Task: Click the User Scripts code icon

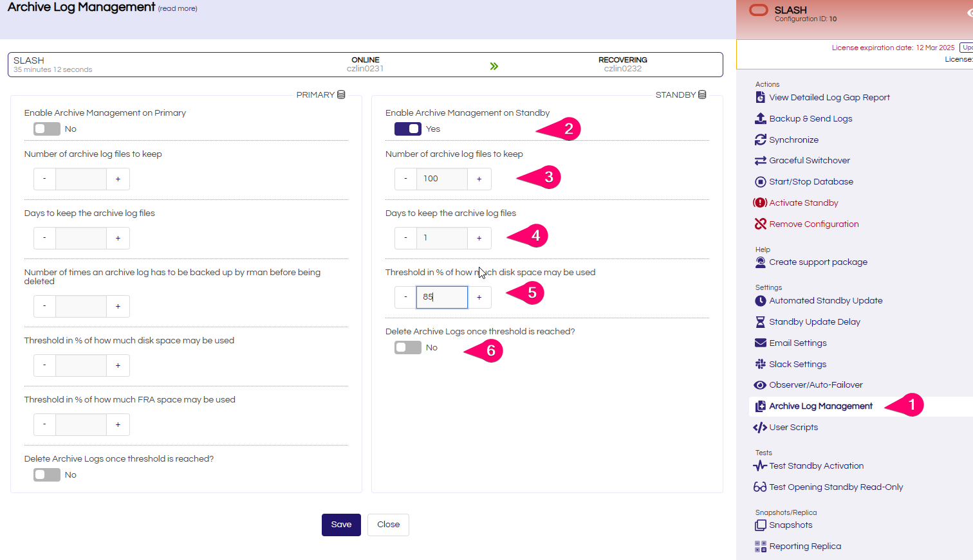Action: click(x=760, y=428)
